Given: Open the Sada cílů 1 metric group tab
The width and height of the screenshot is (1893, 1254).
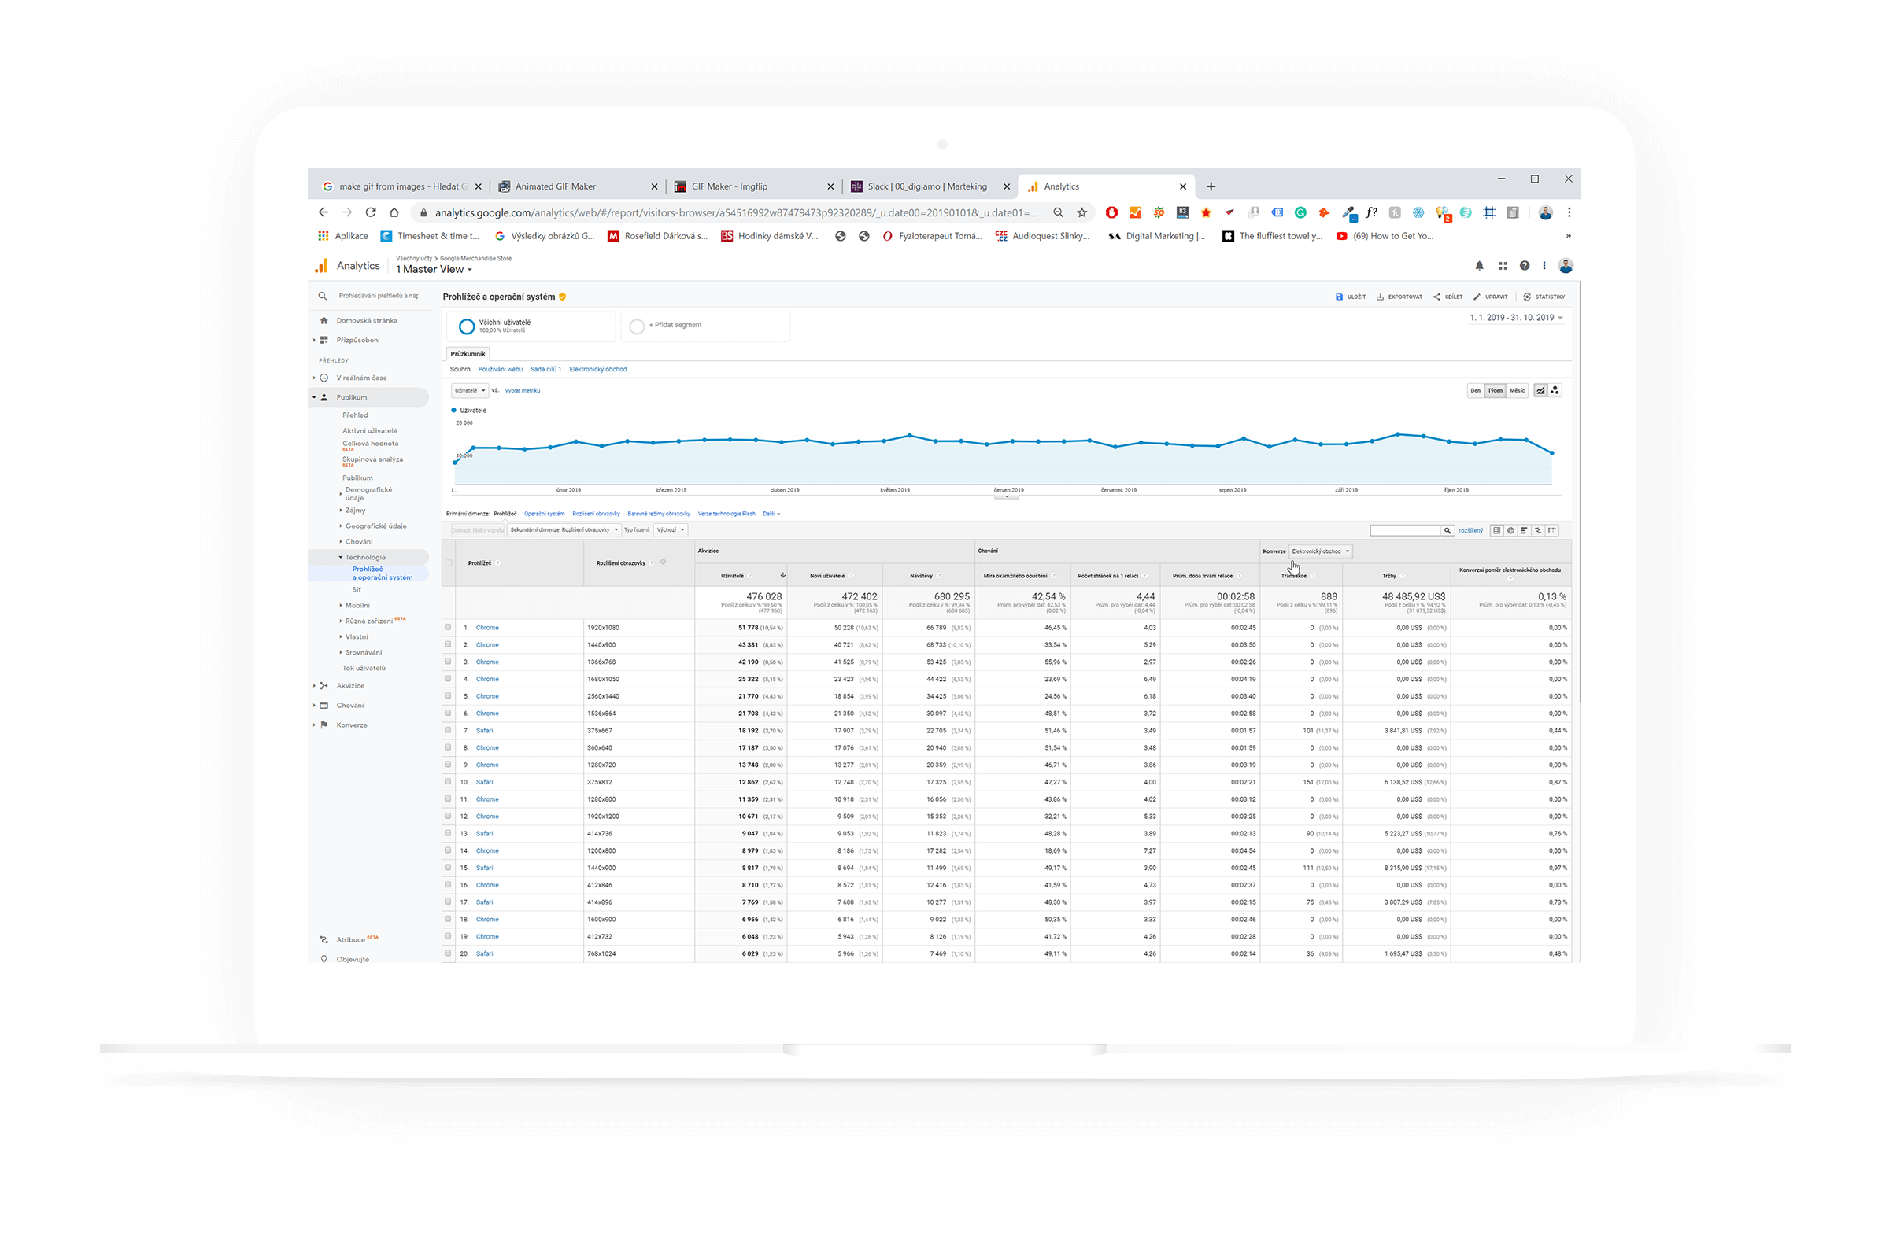Looking at the screenshot, I should point(545,370).
